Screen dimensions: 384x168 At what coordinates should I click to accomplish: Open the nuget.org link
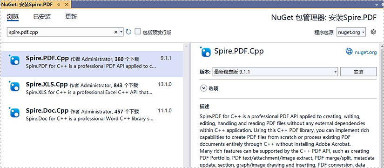click(366, 52)
